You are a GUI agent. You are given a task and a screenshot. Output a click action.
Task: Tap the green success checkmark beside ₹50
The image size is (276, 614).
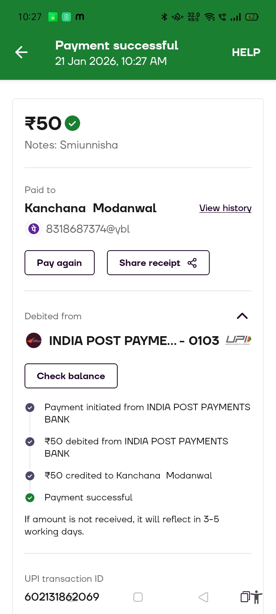pos(72,123)
